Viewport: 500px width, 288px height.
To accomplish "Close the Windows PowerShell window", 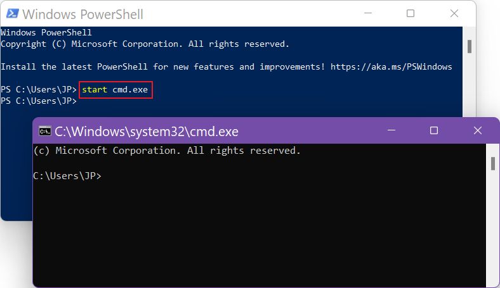I will click(454, 13).
